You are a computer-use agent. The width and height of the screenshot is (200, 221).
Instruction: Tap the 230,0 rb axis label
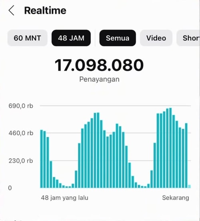21,161
